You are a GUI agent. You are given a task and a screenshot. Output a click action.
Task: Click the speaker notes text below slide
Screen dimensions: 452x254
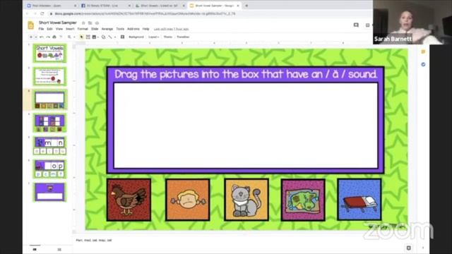click(x=94, y=240)
